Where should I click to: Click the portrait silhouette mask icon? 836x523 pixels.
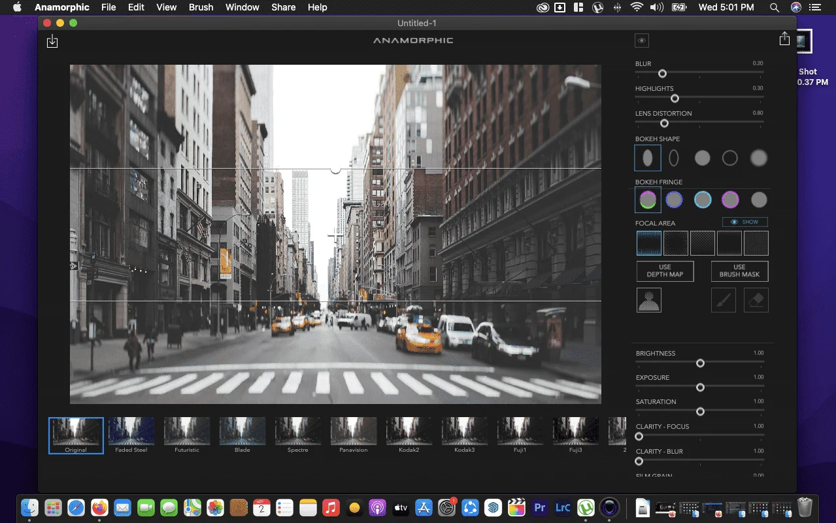tap(649, 300)
